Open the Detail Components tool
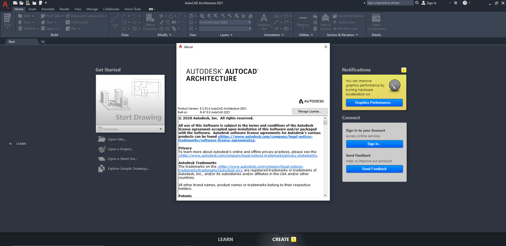The height and width of the screenshot is (246, 506). pyautogui.click(x=376, y=22)
